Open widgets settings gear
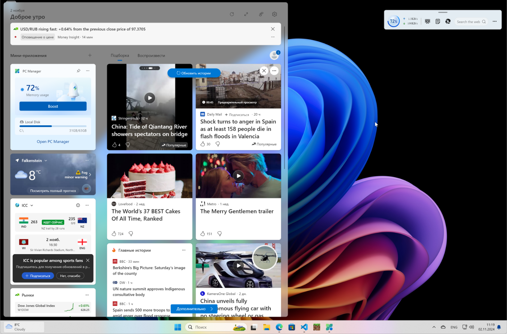The width and height of the screenshot is (507, 334). pos(274,14)
